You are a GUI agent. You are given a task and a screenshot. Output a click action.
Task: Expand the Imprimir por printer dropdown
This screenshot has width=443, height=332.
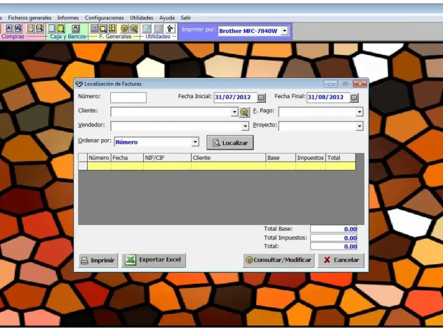pos(285,31)
